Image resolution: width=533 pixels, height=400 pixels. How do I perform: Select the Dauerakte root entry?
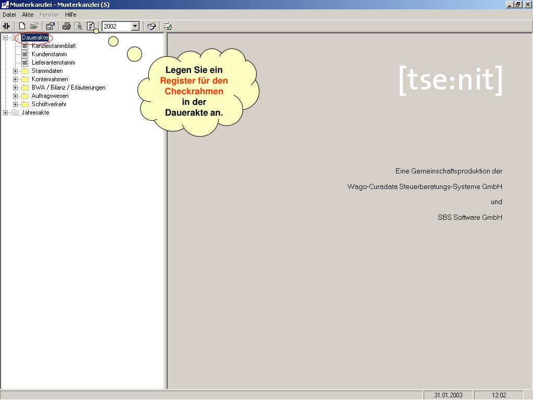35,37
